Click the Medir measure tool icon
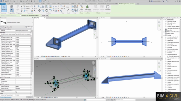The height and width of the screenshot is (101, 181). pyautogui.click(x=68, y=10)
